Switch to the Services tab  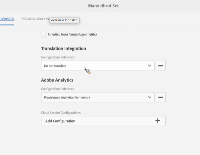[7, 19]
